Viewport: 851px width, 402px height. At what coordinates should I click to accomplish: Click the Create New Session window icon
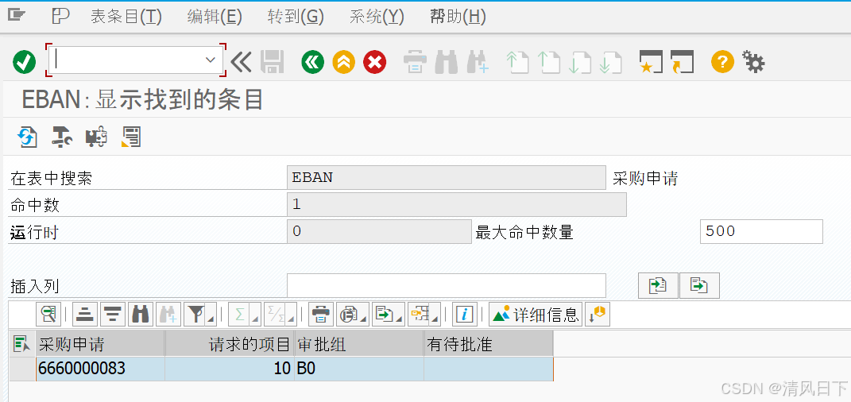point(652,63)
